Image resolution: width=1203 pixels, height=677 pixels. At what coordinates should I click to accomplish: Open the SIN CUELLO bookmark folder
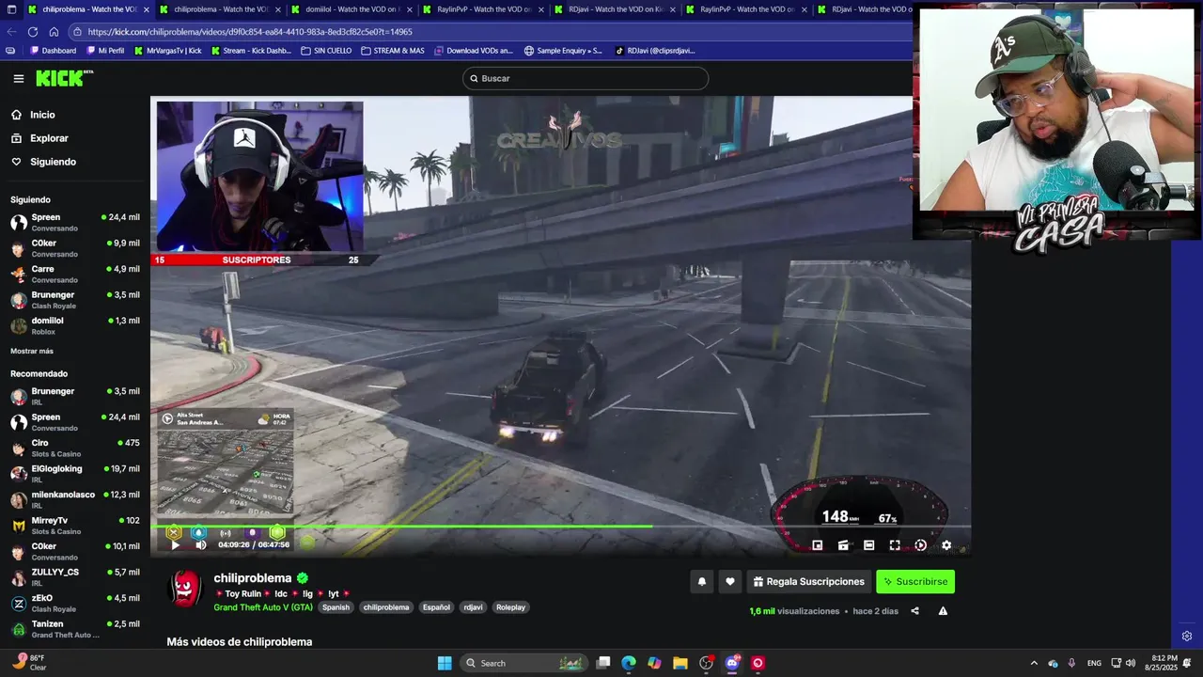point(326,51)
